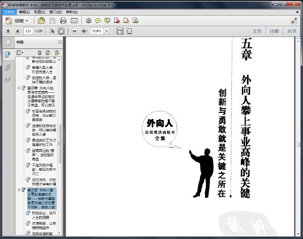Collapse the 第五章 bookmark node

point(19,190)
